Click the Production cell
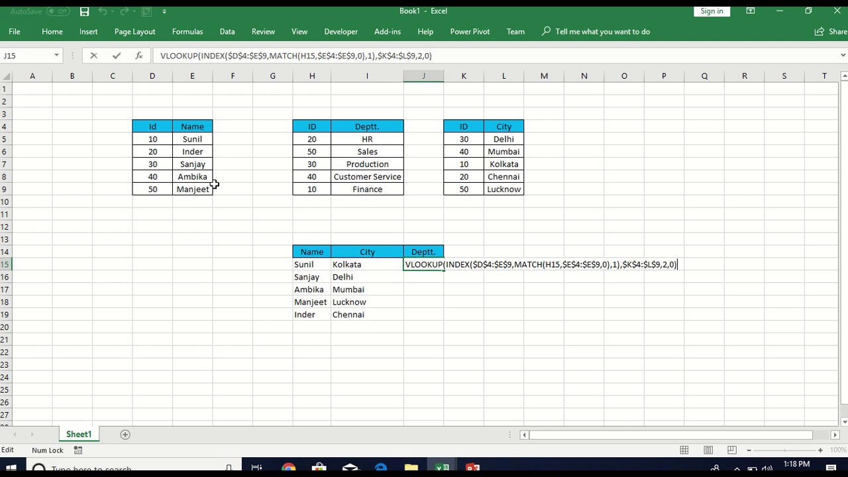The width and height of the screenshot is (848, 477). click(x=367, y=164)
